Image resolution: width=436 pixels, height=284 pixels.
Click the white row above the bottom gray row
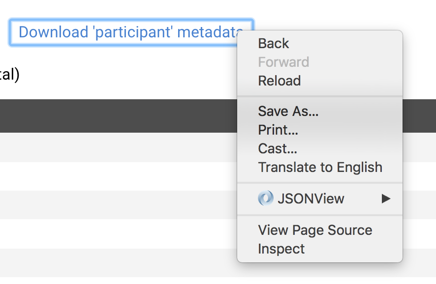(118, 234)
